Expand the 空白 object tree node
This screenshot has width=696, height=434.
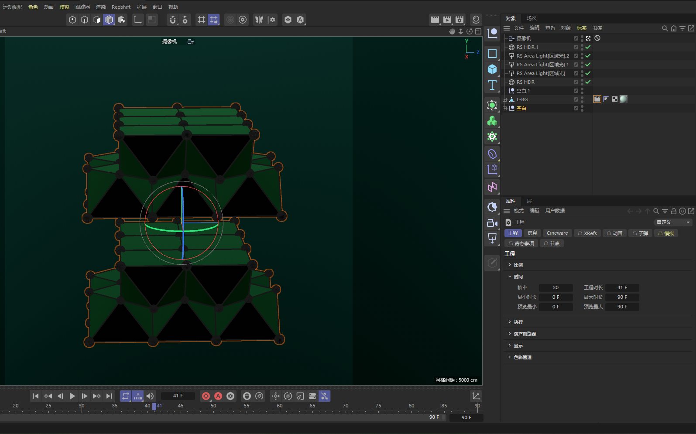tap(505, 108)
